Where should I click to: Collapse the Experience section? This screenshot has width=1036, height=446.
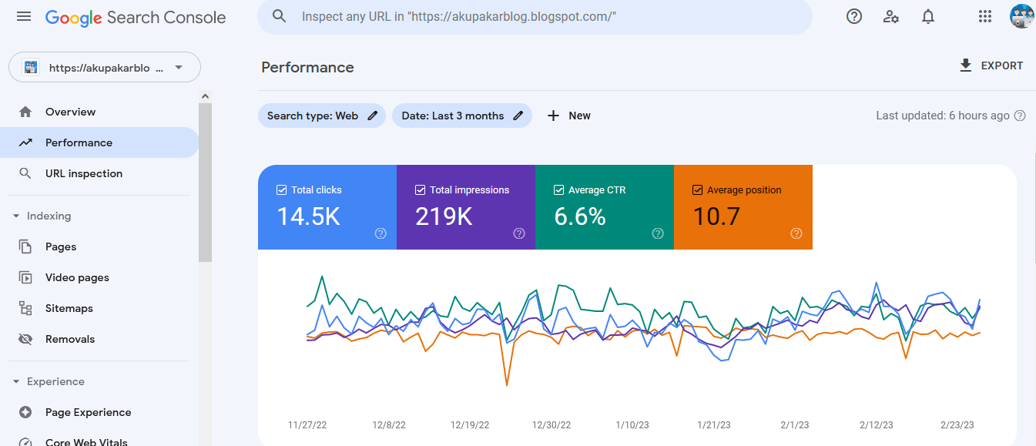16,382
